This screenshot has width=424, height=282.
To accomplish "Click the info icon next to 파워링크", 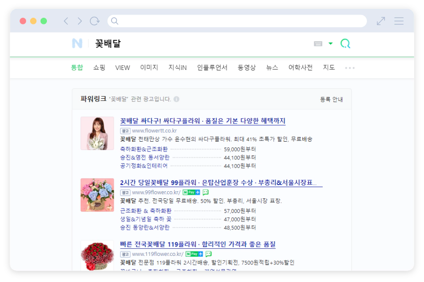I will [x=177, y=99].
